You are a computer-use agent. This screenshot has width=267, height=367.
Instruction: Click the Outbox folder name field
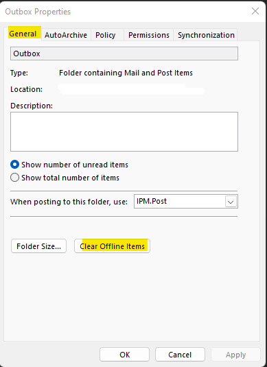124,54
